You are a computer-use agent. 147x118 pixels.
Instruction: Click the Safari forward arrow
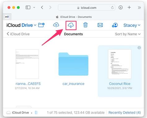pos(50,7)
